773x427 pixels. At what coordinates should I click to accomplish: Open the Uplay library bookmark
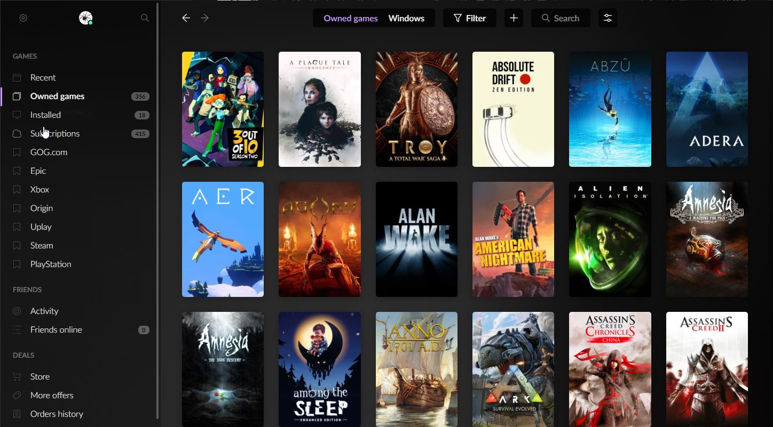tap(41, 227)
